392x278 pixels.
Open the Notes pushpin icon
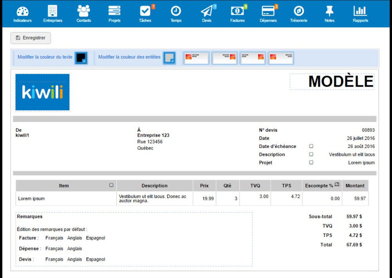coord(329,11)
